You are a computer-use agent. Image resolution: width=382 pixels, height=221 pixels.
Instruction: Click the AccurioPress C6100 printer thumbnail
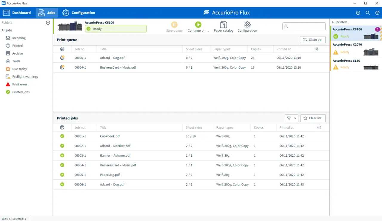[70, 26]
